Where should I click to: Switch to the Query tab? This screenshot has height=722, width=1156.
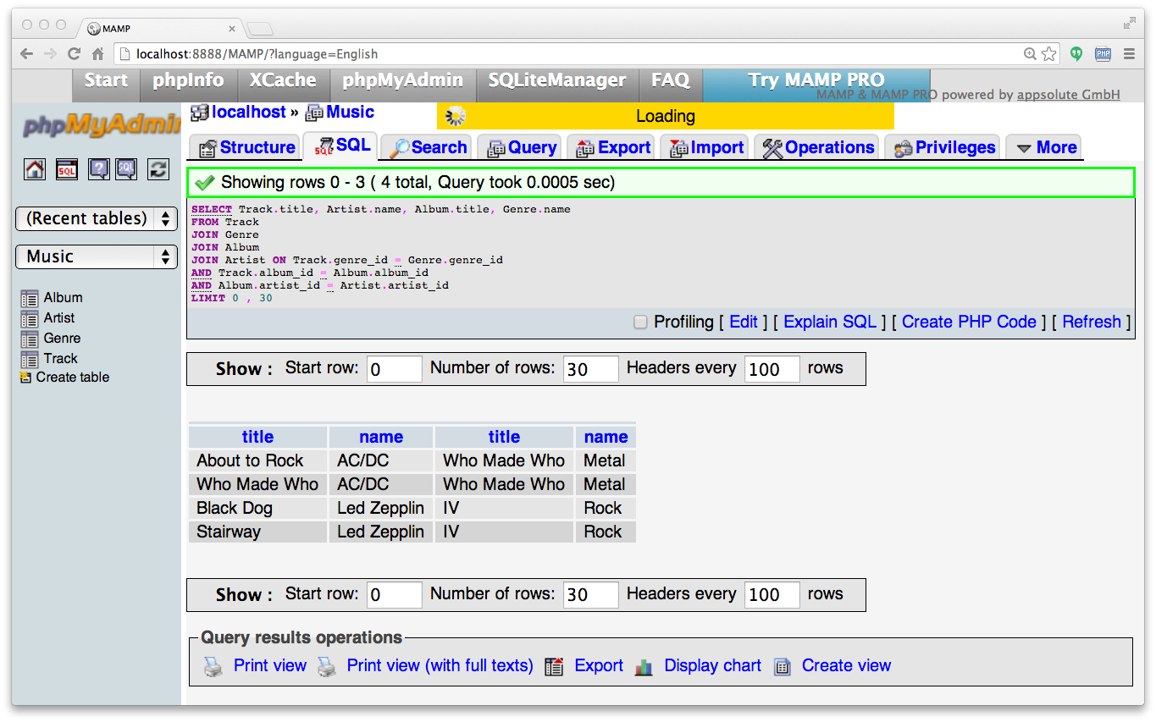point(521,147)
